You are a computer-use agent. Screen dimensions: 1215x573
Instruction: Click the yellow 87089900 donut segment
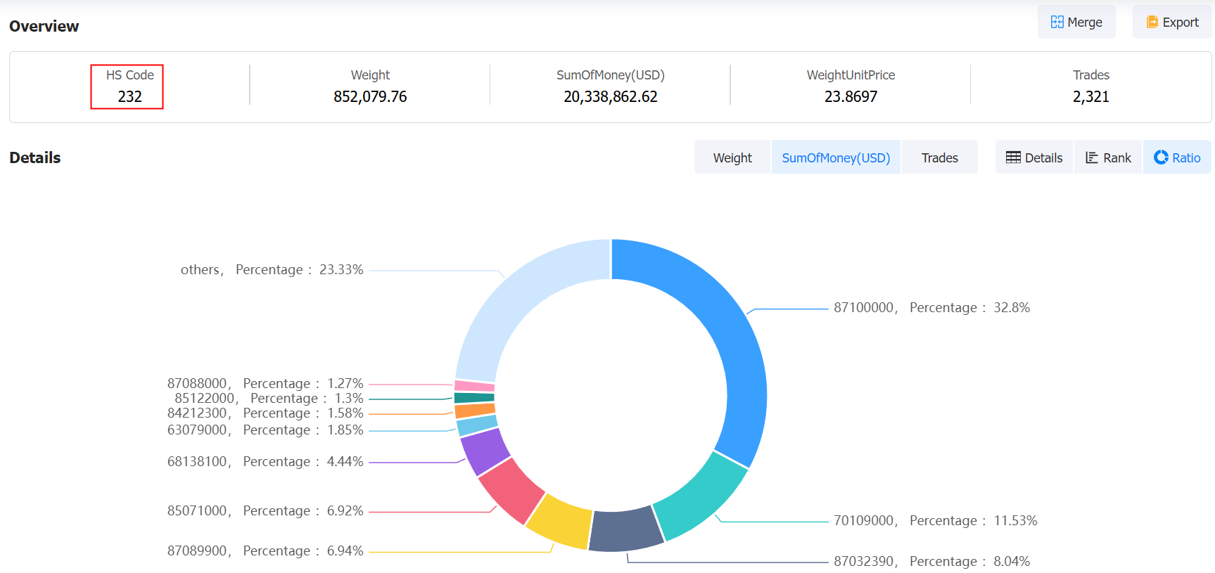coord(561,522)
